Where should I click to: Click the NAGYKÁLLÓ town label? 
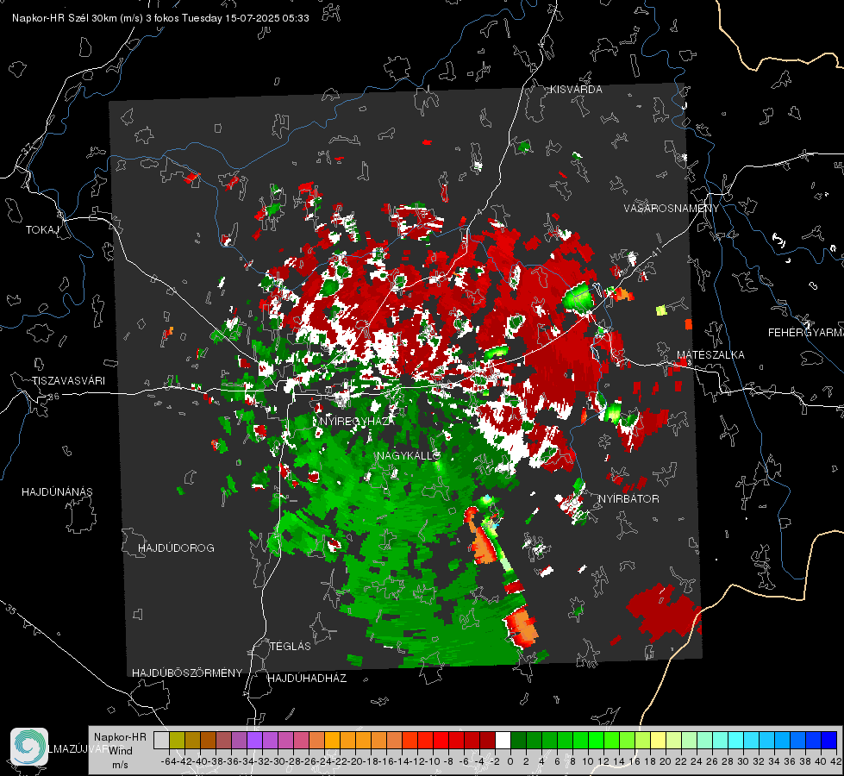click(x=409, y=455)
